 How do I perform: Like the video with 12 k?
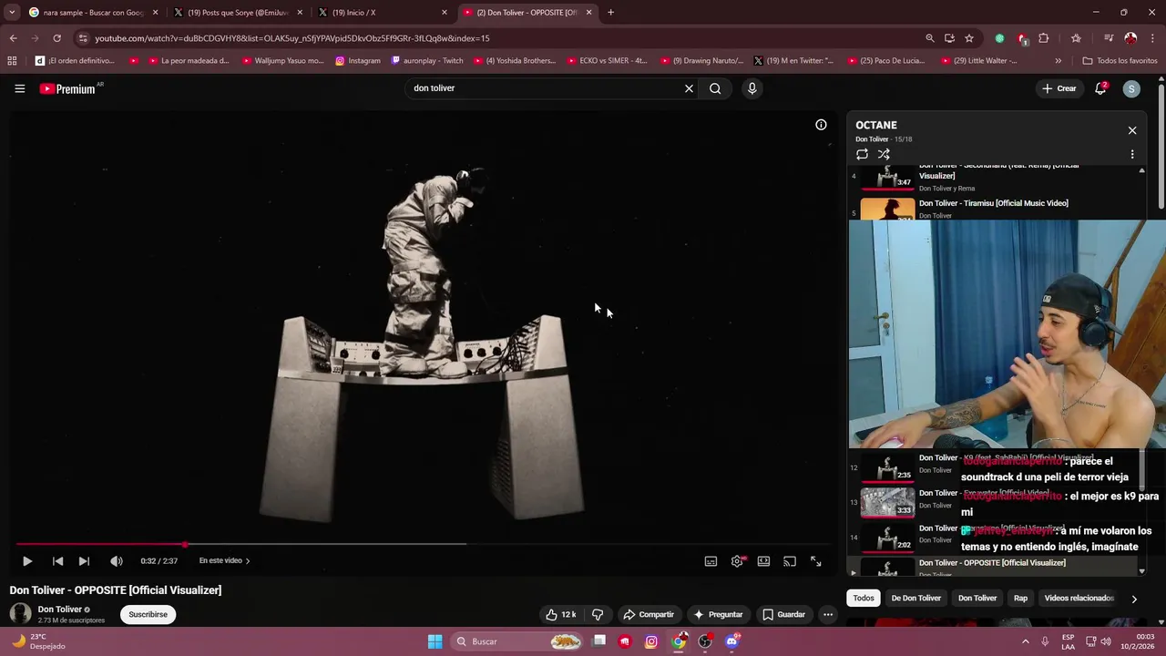(560, 615)
